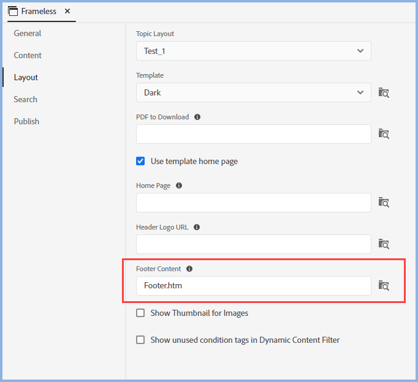Viewport: 418px width, 382px height.
Task: Enable Show unused condition tags checkbox
Action: [x=140, y=340]
